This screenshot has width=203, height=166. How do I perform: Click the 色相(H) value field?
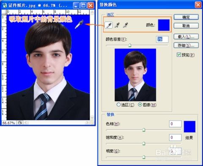point(175,124)
